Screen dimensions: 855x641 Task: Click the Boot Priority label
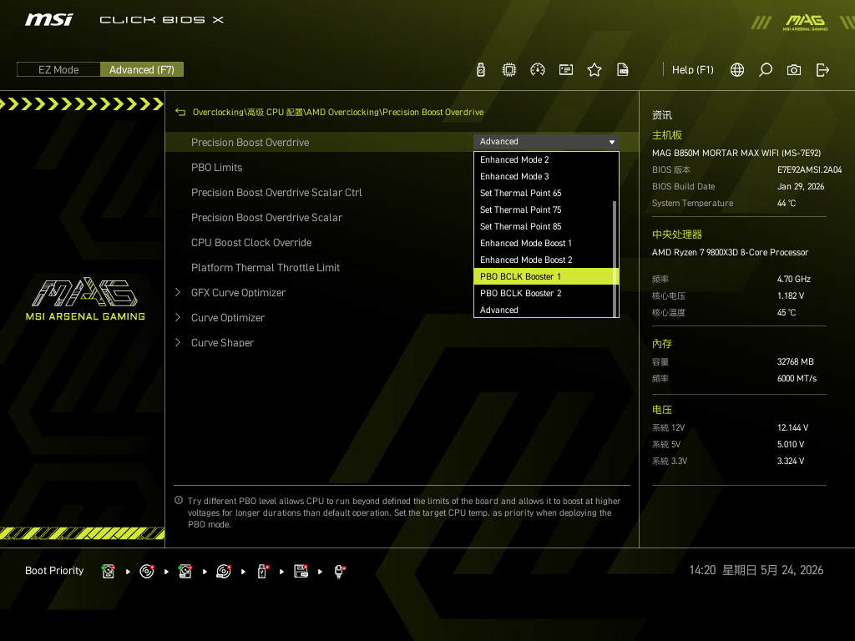[x=54, y=571]
